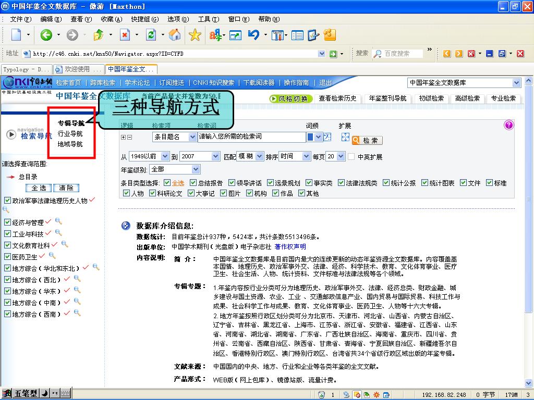Uncheck the 文化教育社科 category checkbox
The image size is (534, 400).
point(7,245)
